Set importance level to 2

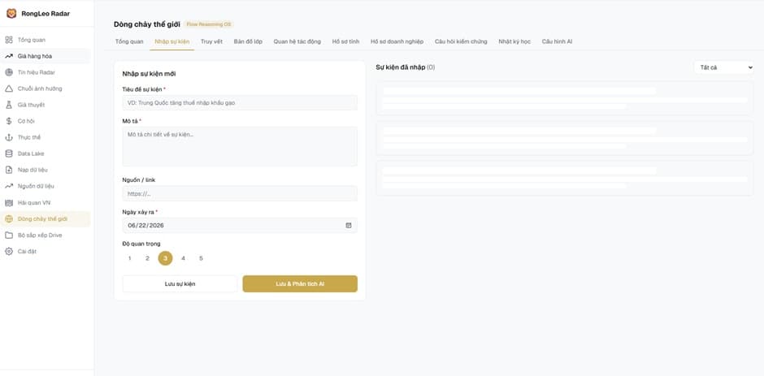click(x=147, y=258)
